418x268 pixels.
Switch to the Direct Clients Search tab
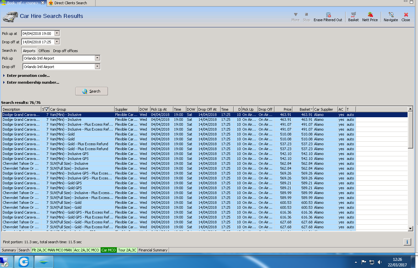pyautogui.click(x=70, y=3)
